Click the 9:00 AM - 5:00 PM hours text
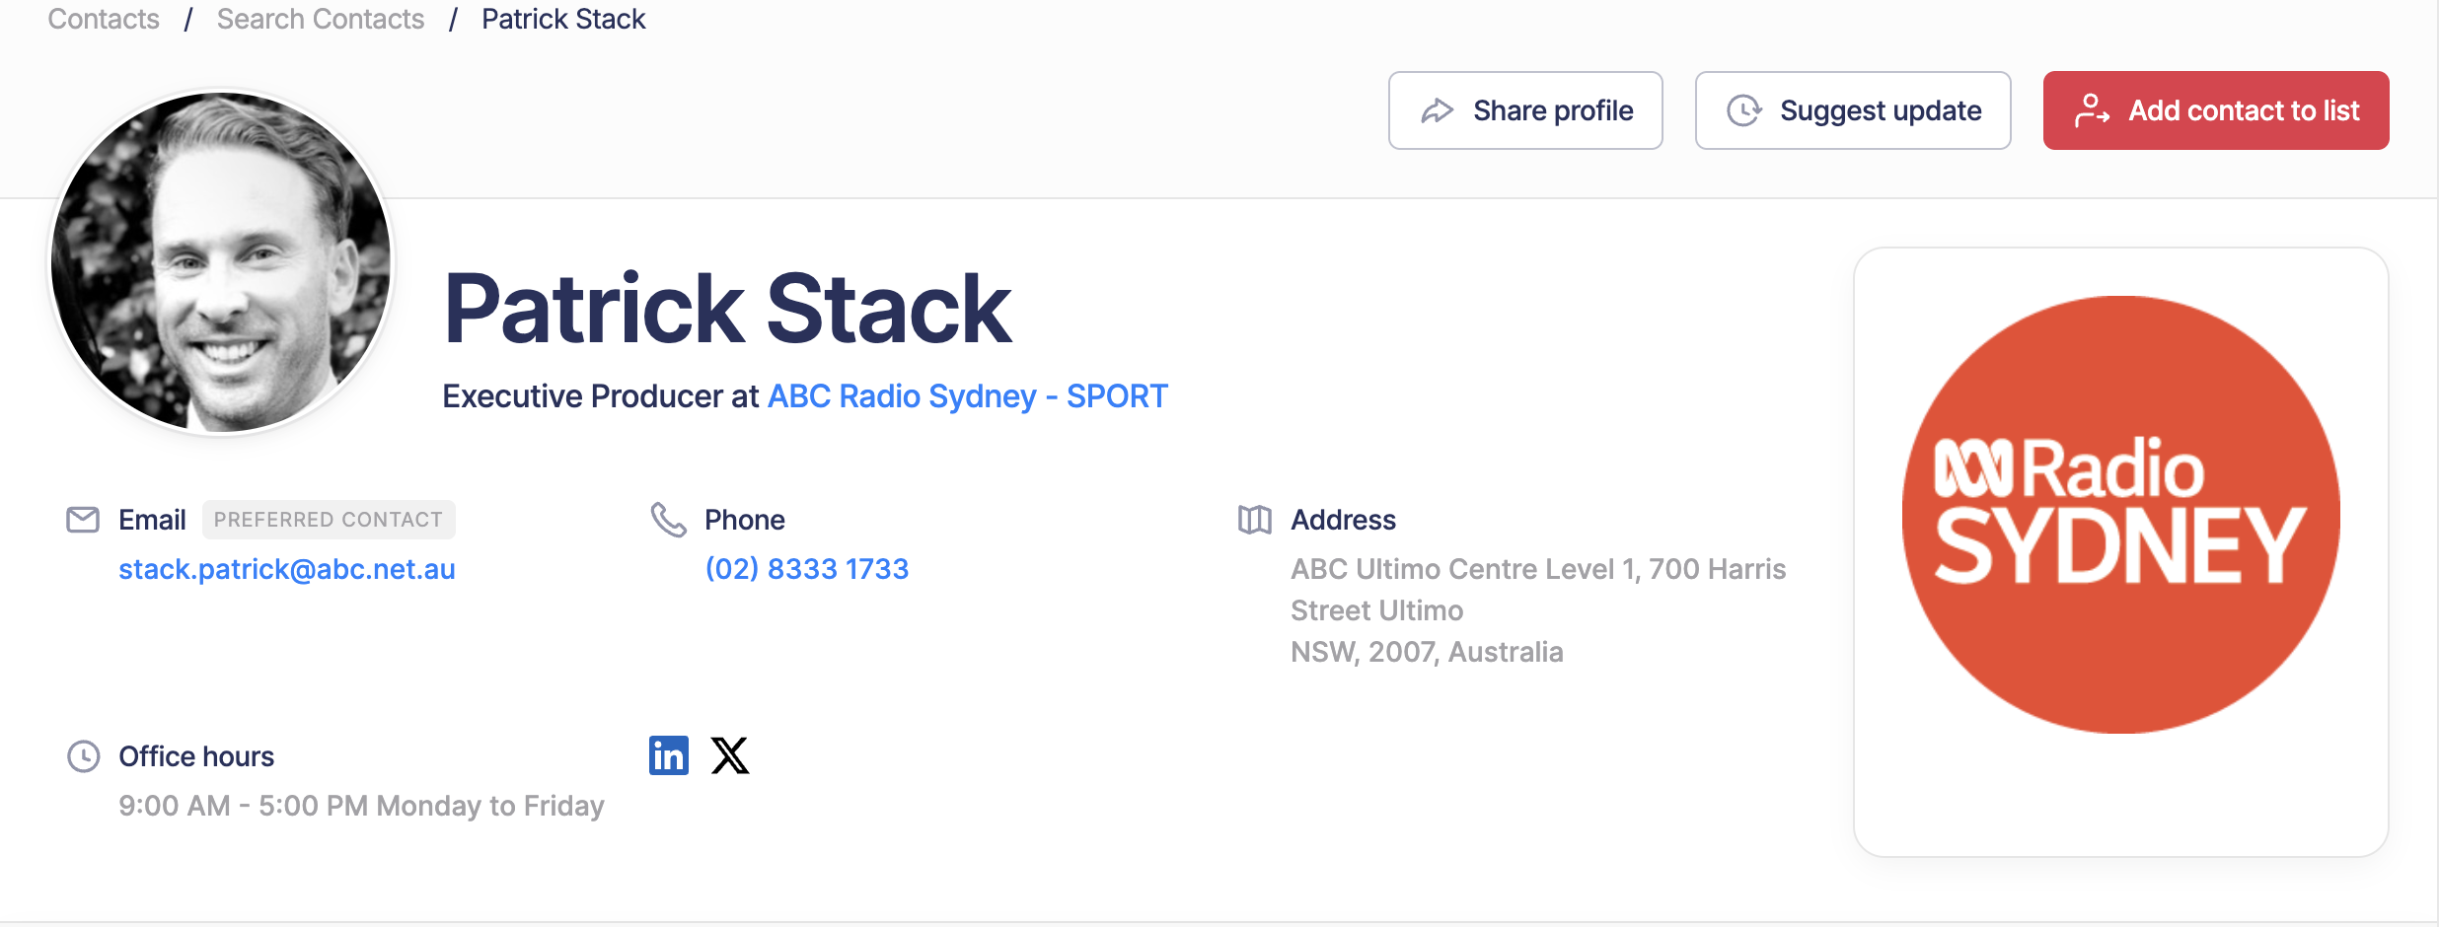 click(361, 806)
